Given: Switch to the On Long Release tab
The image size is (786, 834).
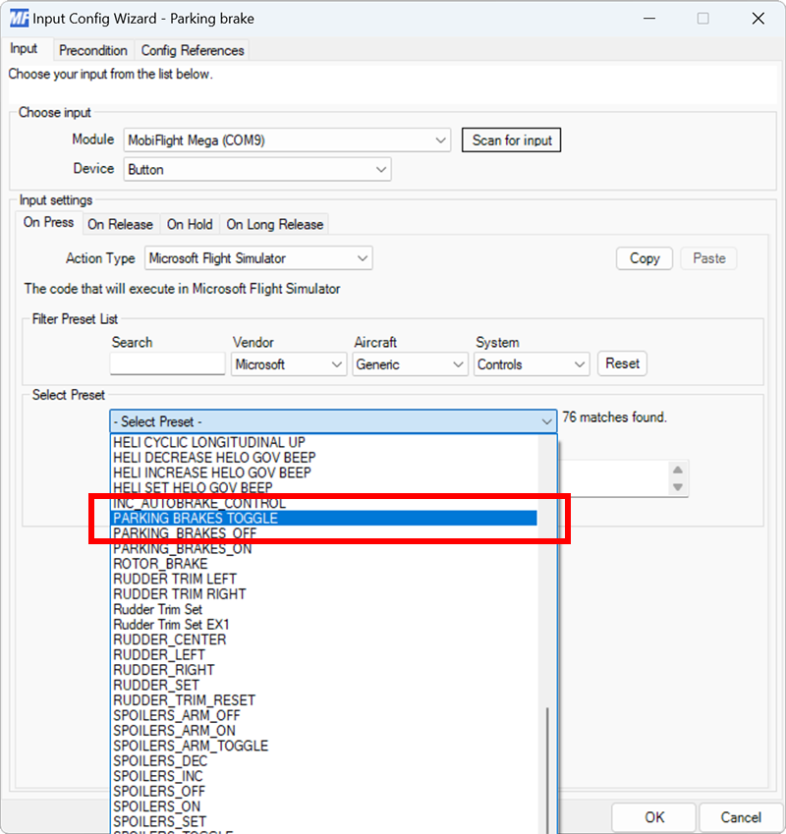Looking at the screenshot, I should pos(274,224).
